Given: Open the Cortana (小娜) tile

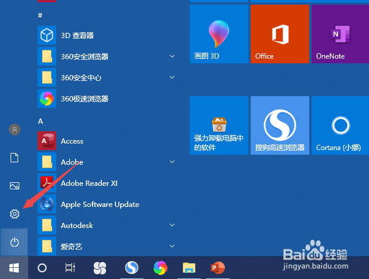Looking at the screenshot, I should [340, 125].
